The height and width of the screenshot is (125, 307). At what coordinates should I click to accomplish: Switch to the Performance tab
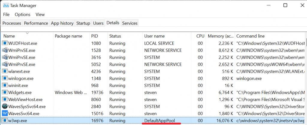click(x=36, y=23)
